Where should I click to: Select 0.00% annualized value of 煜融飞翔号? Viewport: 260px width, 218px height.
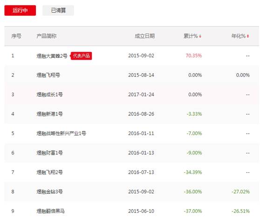point(243,75)
